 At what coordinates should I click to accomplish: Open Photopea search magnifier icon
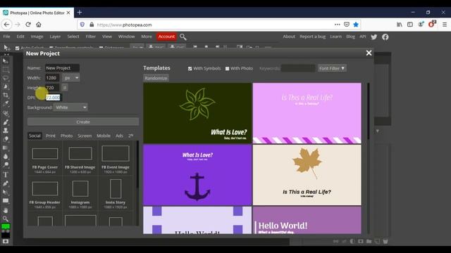[x=183, y=37]
